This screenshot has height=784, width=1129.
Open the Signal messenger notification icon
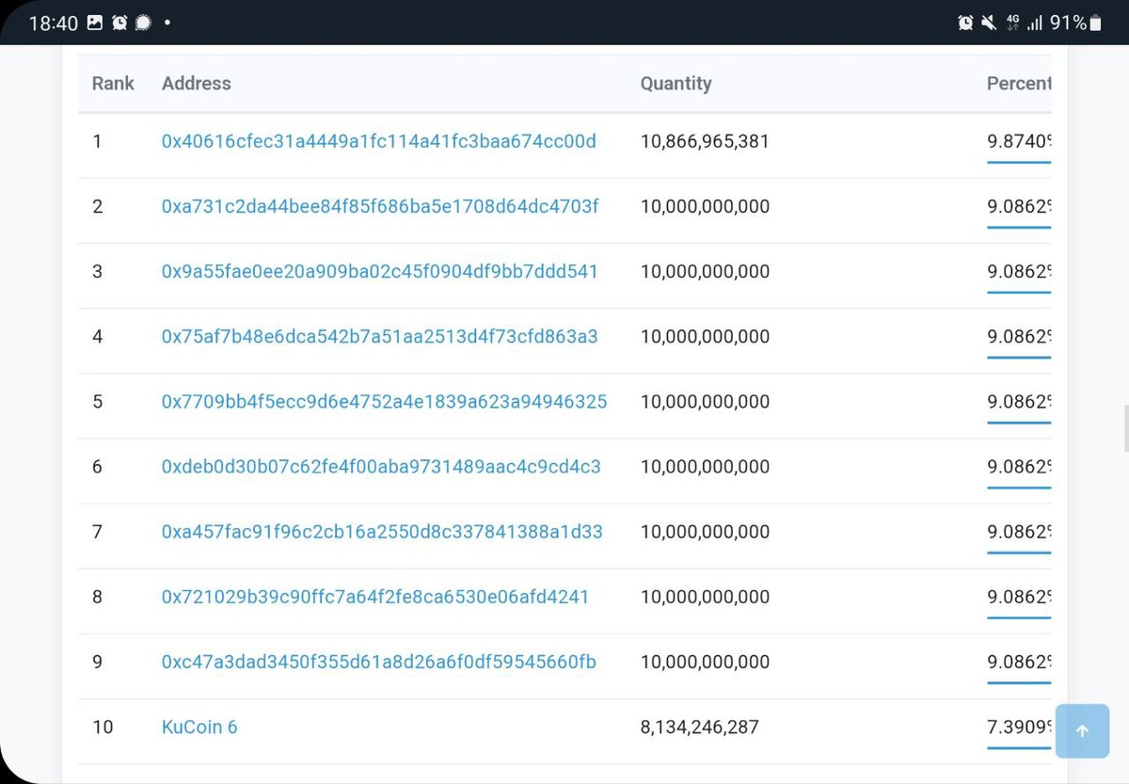pyautogui.click(x=141, y=22)
